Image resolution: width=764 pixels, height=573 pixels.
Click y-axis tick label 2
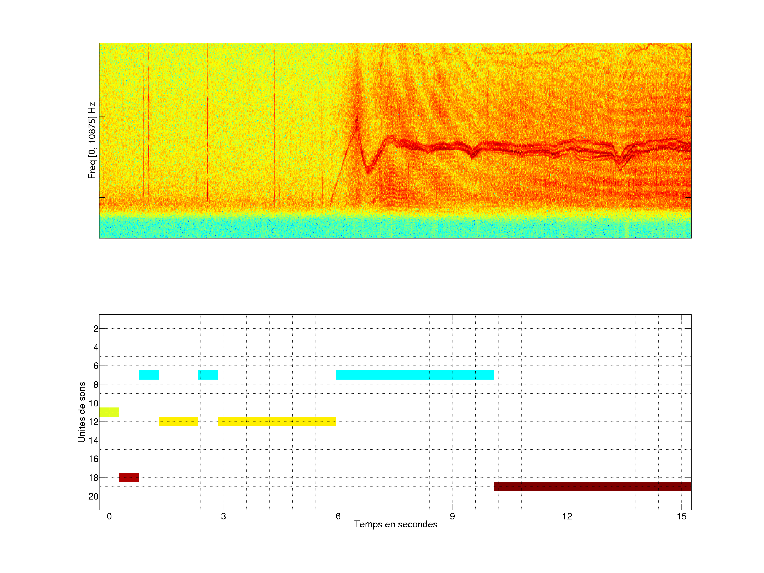(x=96, y=329)
